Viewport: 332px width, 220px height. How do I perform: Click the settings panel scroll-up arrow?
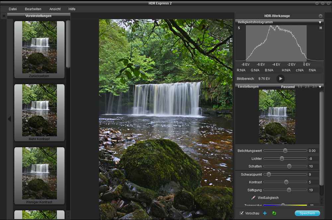[321, 199]
